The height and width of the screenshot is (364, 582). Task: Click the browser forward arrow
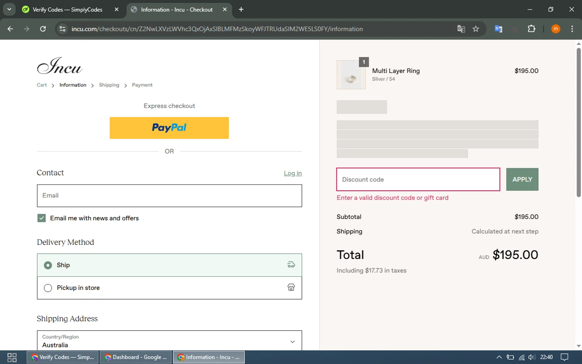pos(26,29)
